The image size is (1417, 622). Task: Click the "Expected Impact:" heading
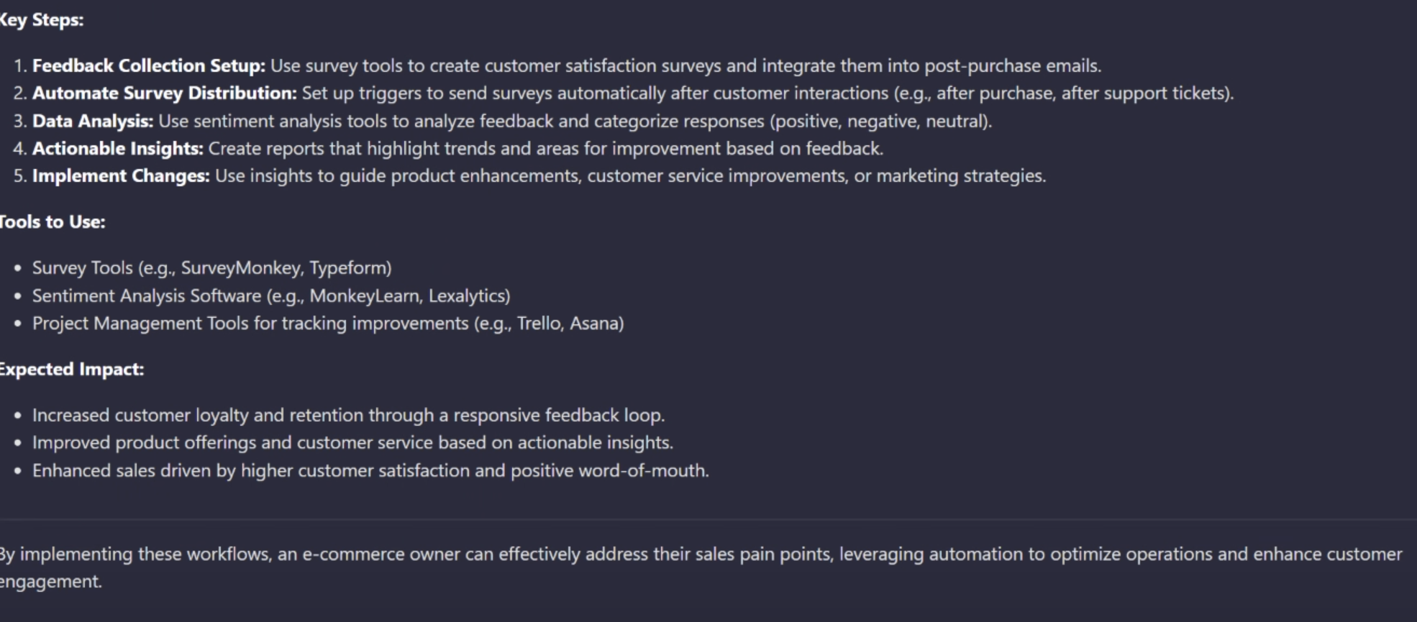point(71,370)
